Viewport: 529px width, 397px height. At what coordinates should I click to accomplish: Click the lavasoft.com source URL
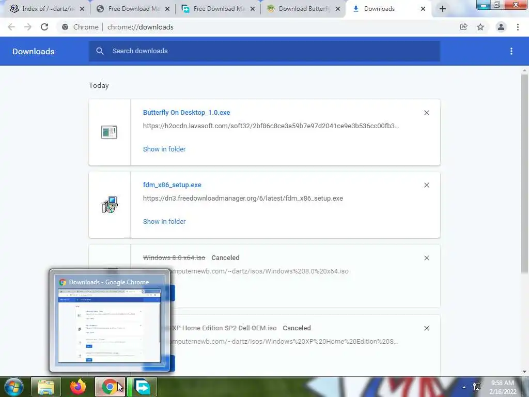click(271, 126)
